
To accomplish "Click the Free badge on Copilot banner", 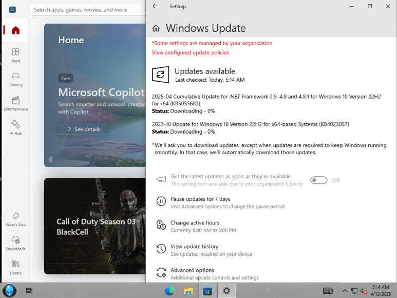I will click(66, 79).
